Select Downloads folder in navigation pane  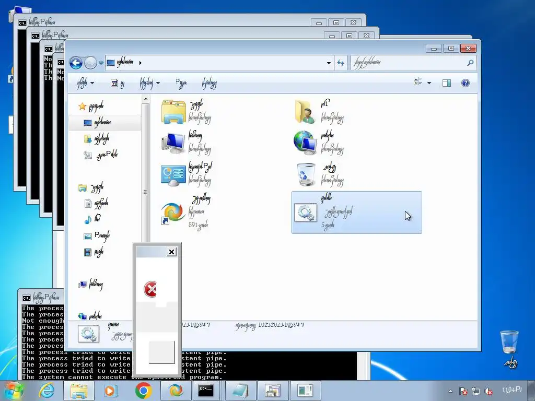pyautogui.click(x=97, y=139)
